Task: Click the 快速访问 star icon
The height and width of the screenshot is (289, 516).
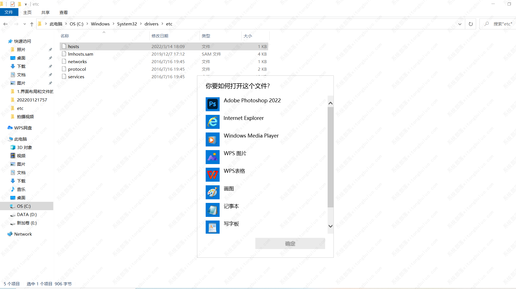Action: (10, 41)
